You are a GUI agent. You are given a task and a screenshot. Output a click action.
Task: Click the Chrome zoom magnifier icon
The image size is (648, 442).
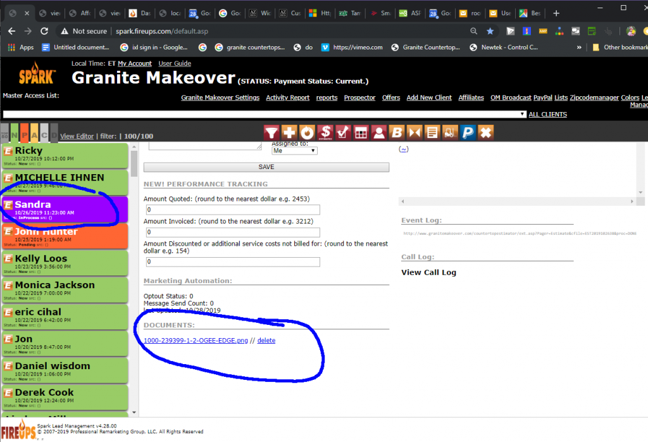[473, 31]
